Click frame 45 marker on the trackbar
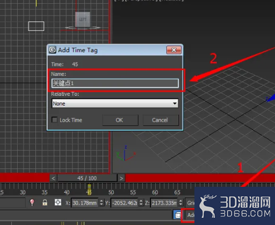Screen dimensions: 275x225 coord(89,189)
